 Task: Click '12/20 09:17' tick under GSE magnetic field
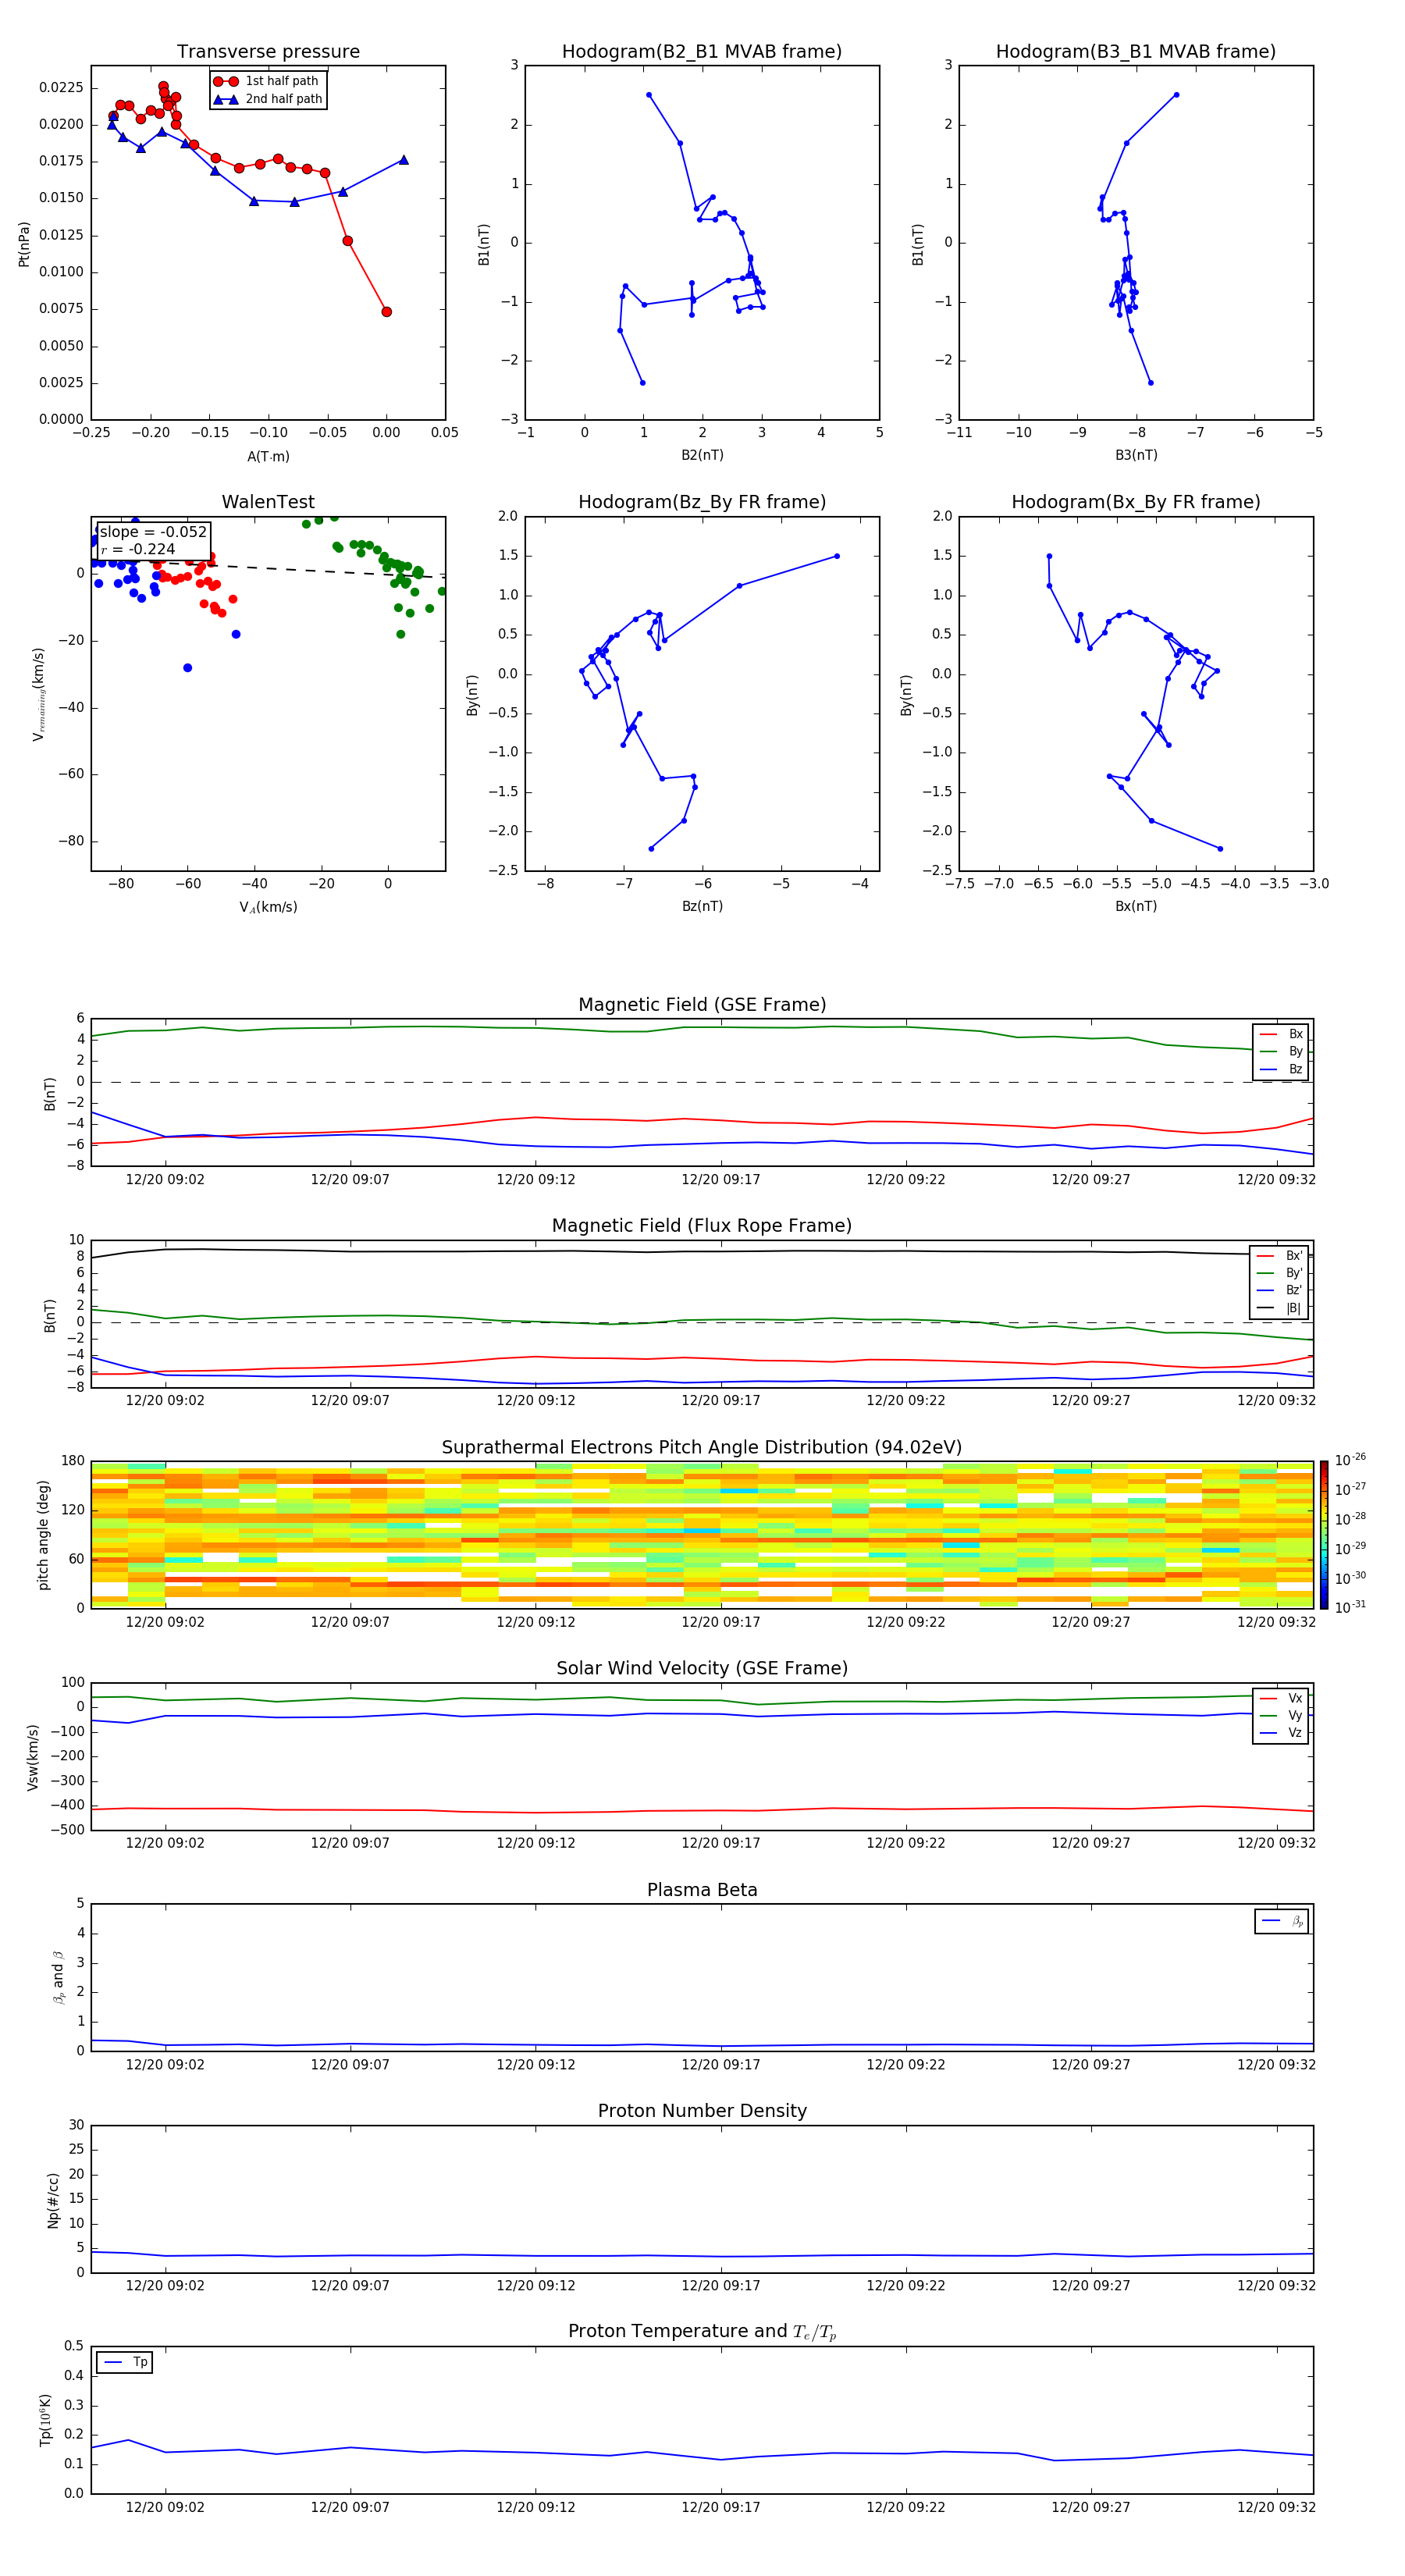point(721,1180)
